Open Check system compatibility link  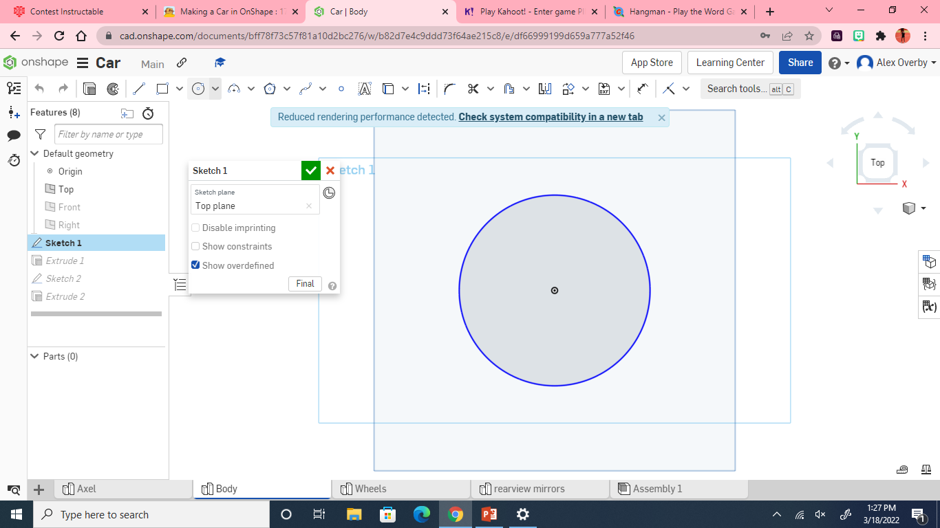tap(551, 117)
